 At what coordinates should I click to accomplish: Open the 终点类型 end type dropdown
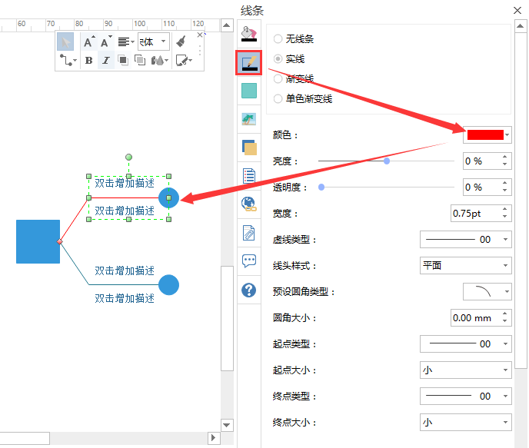[466, 396]
